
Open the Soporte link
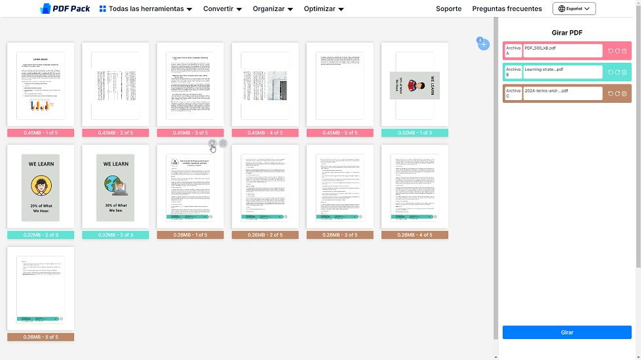pyautogui.click(x=448, y=9)
